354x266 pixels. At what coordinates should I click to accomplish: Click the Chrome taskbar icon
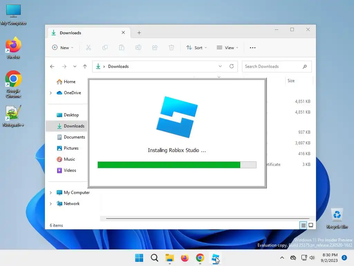[x=200, y=258]
